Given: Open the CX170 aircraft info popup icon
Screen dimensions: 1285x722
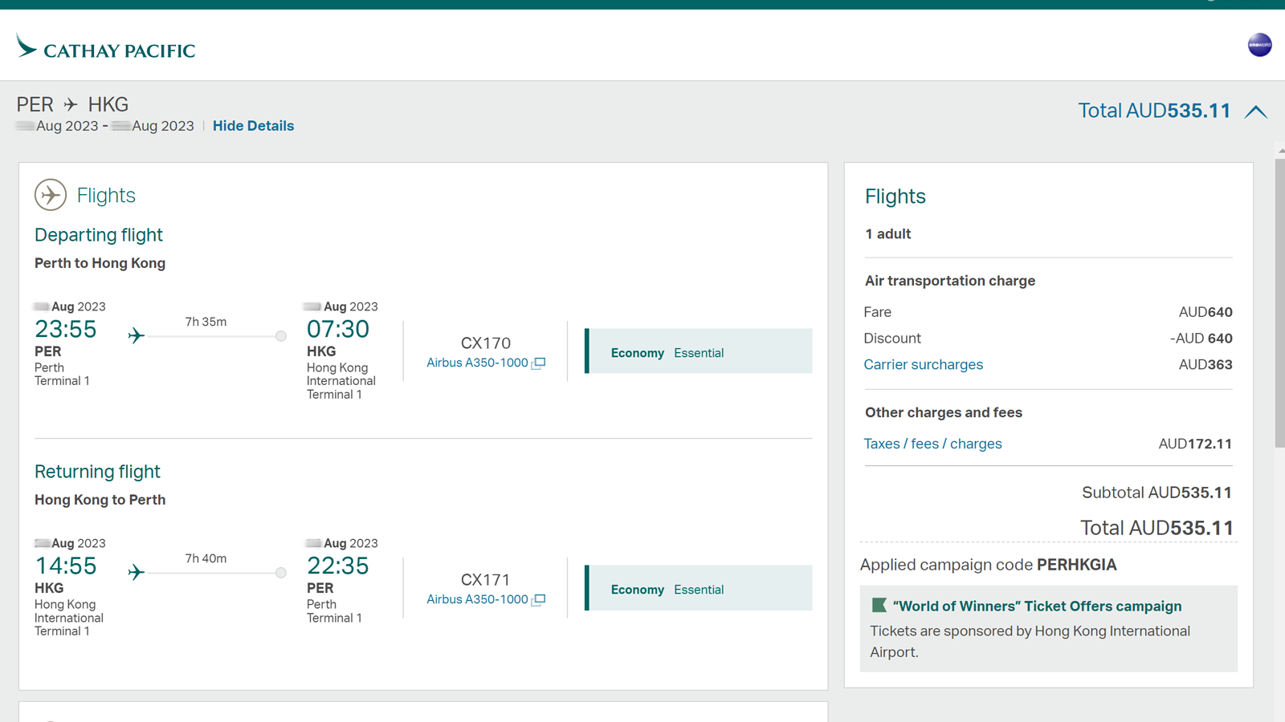Looking at the screenshot, I should click(539, 363).
